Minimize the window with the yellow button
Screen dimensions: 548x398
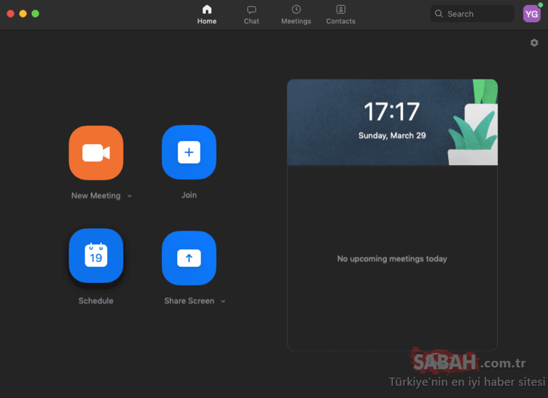click(x=23, y=14)
